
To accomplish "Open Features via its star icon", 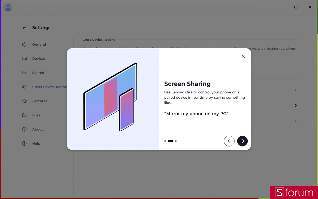I will click(x=24, y=101).
